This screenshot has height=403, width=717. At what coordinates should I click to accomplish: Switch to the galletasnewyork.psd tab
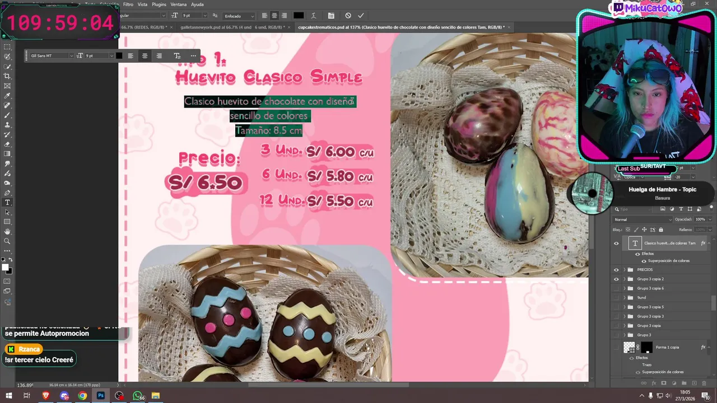[232, 27]
